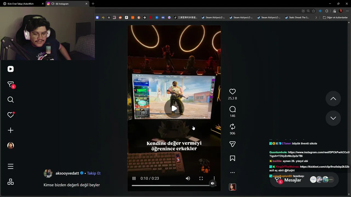Image resolution: width=351 pixels, height=197 pixels.
Task: Open the video player's three-dot menu
Action: pos(214,178)
